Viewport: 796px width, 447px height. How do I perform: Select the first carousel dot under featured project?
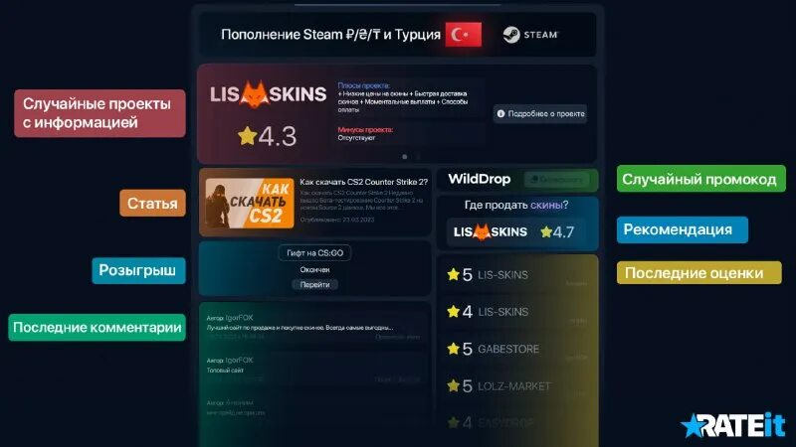click(405, 157)
